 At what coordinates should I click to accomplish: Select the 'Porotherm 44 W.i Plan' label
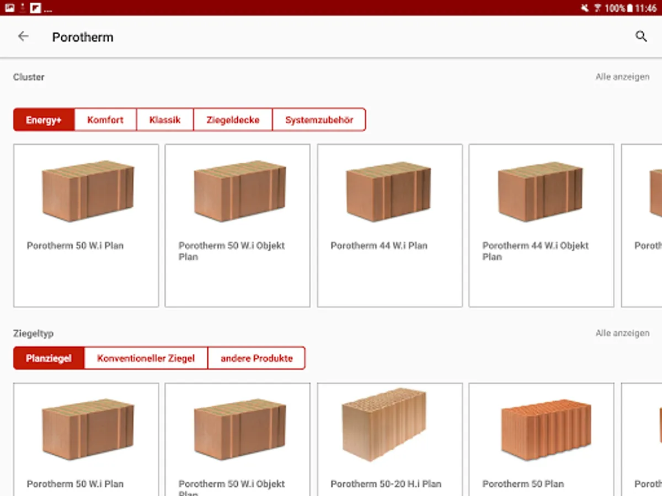point(379,246)
